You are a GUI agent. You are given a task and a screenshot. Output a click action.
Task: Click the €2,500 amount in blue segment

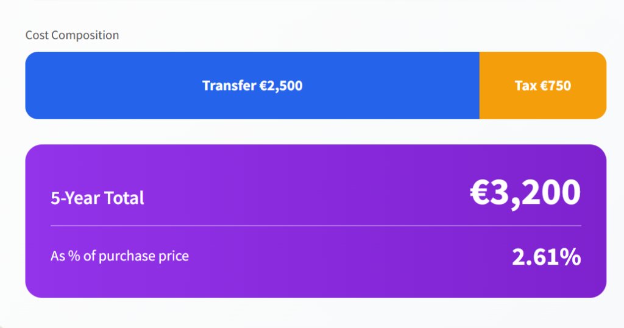(281, 86)
